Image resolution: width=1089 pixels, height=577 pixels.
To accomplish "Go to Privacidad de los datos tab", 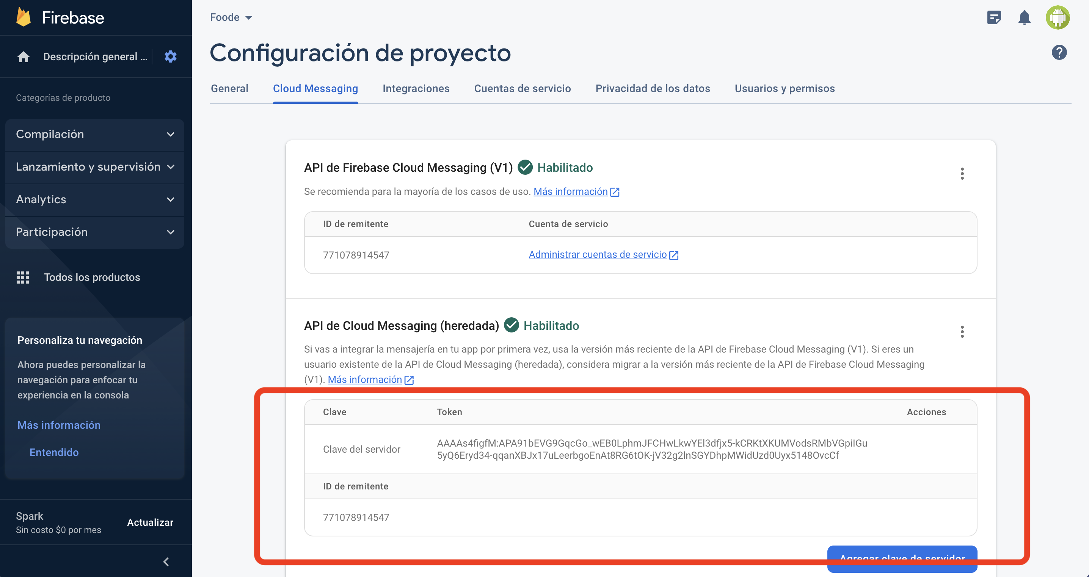I will [x=653, y=89].
